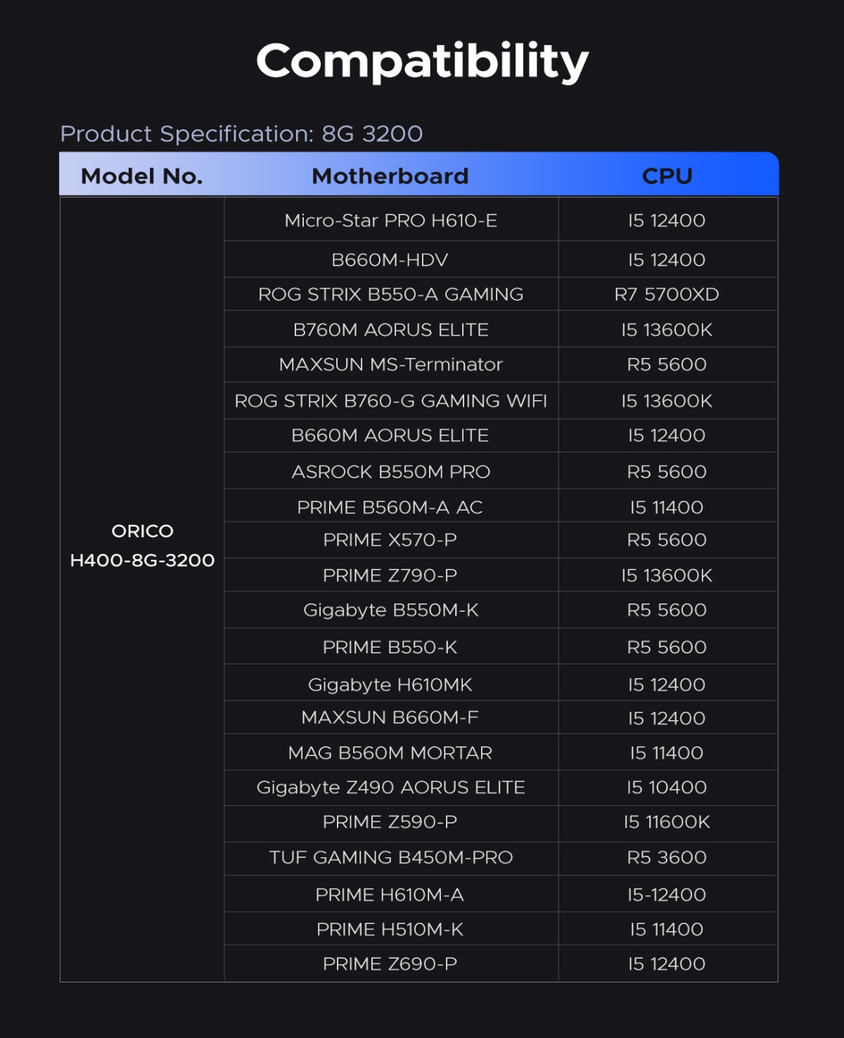Select TUF GAMING B450M-PRO entry

tap(390, 858)
